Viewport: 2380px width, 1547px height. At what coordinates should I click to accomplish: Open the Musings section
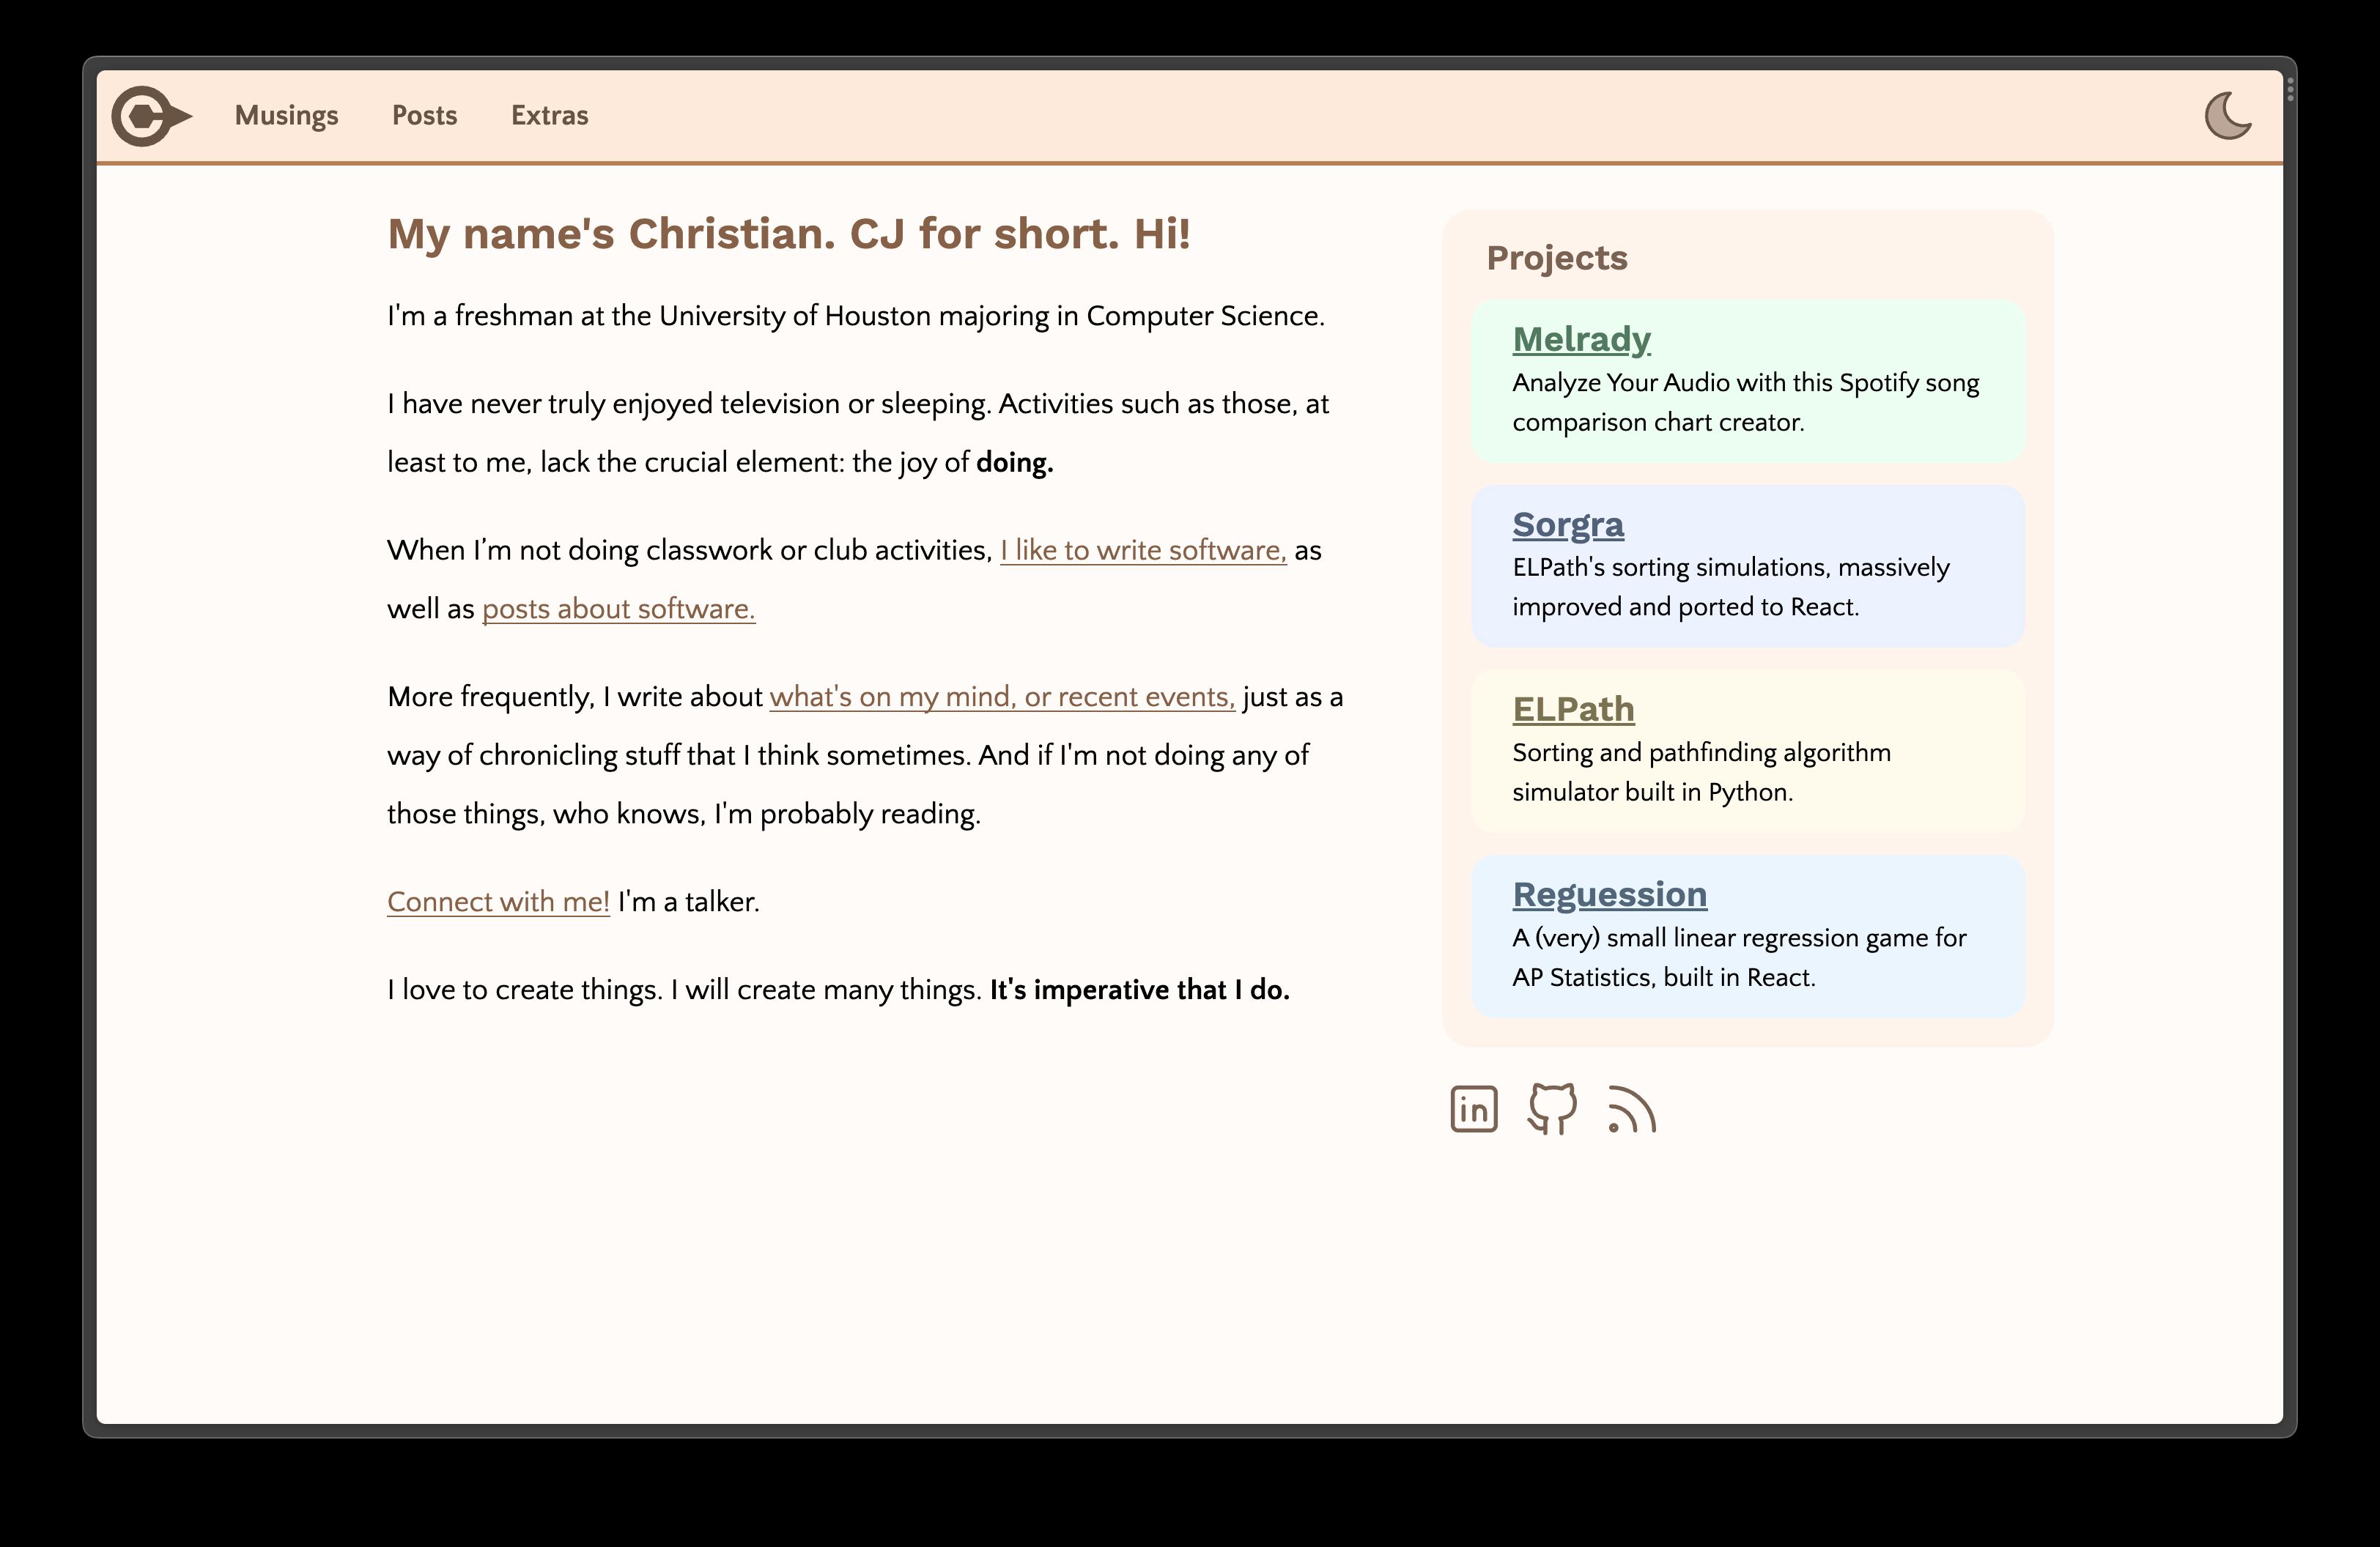(x=286, y=116)
